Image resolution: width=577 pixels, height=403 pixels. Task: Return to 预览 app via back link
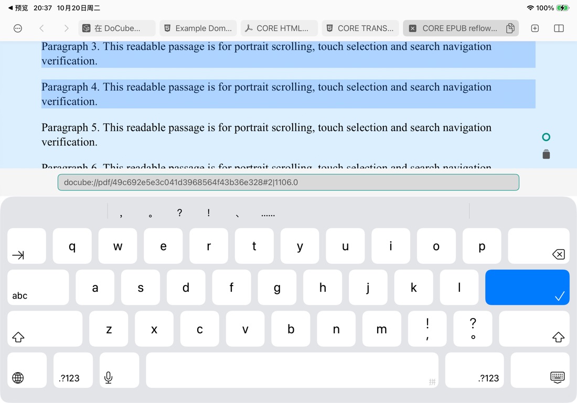point(18,8)
